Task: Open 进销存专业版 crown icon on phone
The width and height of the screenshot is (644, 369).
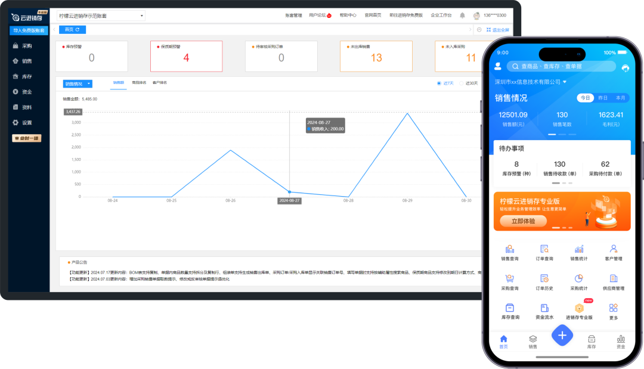Action: pos(579,308)
